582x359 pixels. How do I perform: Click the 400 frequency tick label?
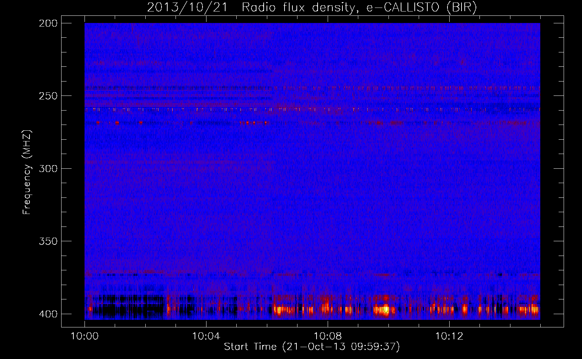(48, 314)
